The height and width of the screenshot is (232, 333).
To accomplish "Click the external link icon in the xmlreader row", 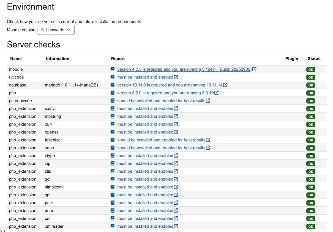I will (176, 226).
